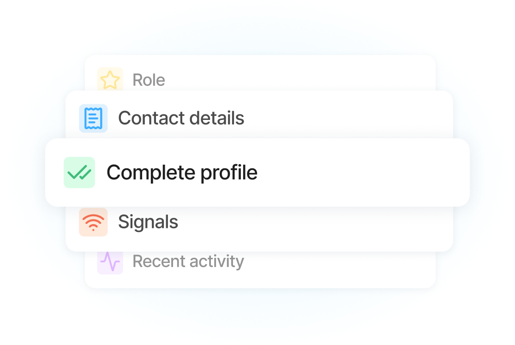This screenshot has height=345, width=515.
Task: Activate the word "profile" in the highlighted card
Action: 229,173
